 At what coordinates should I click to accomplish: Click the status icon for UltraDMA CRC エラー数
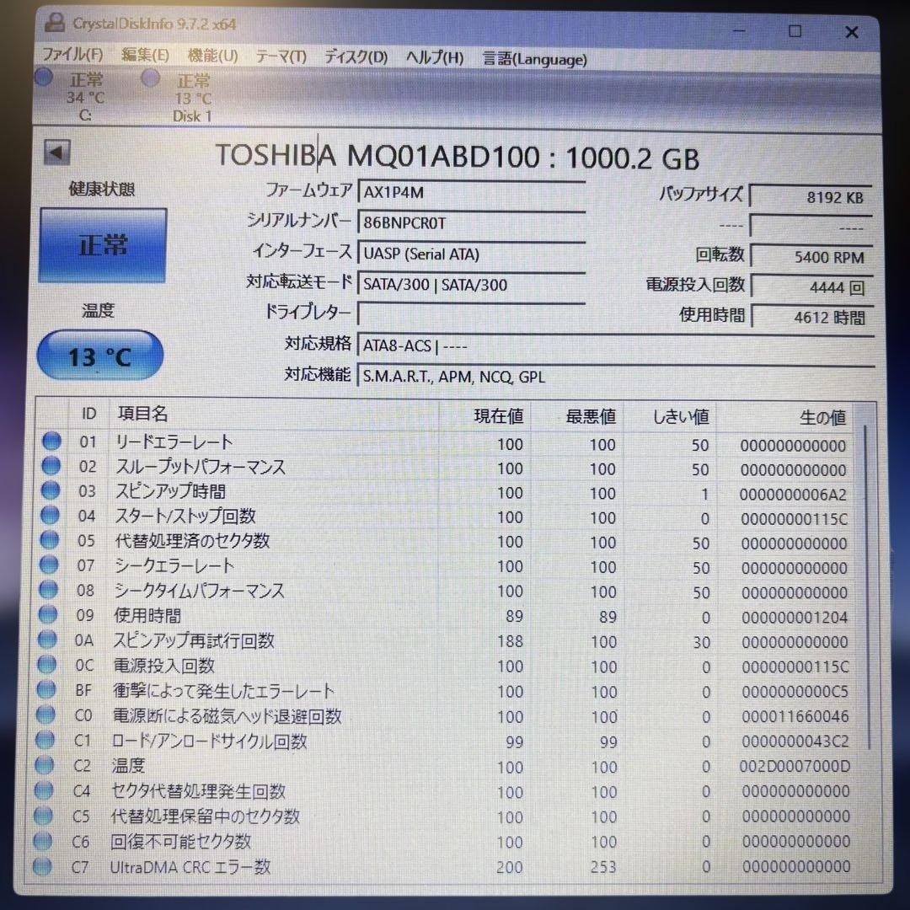[42, 866]
